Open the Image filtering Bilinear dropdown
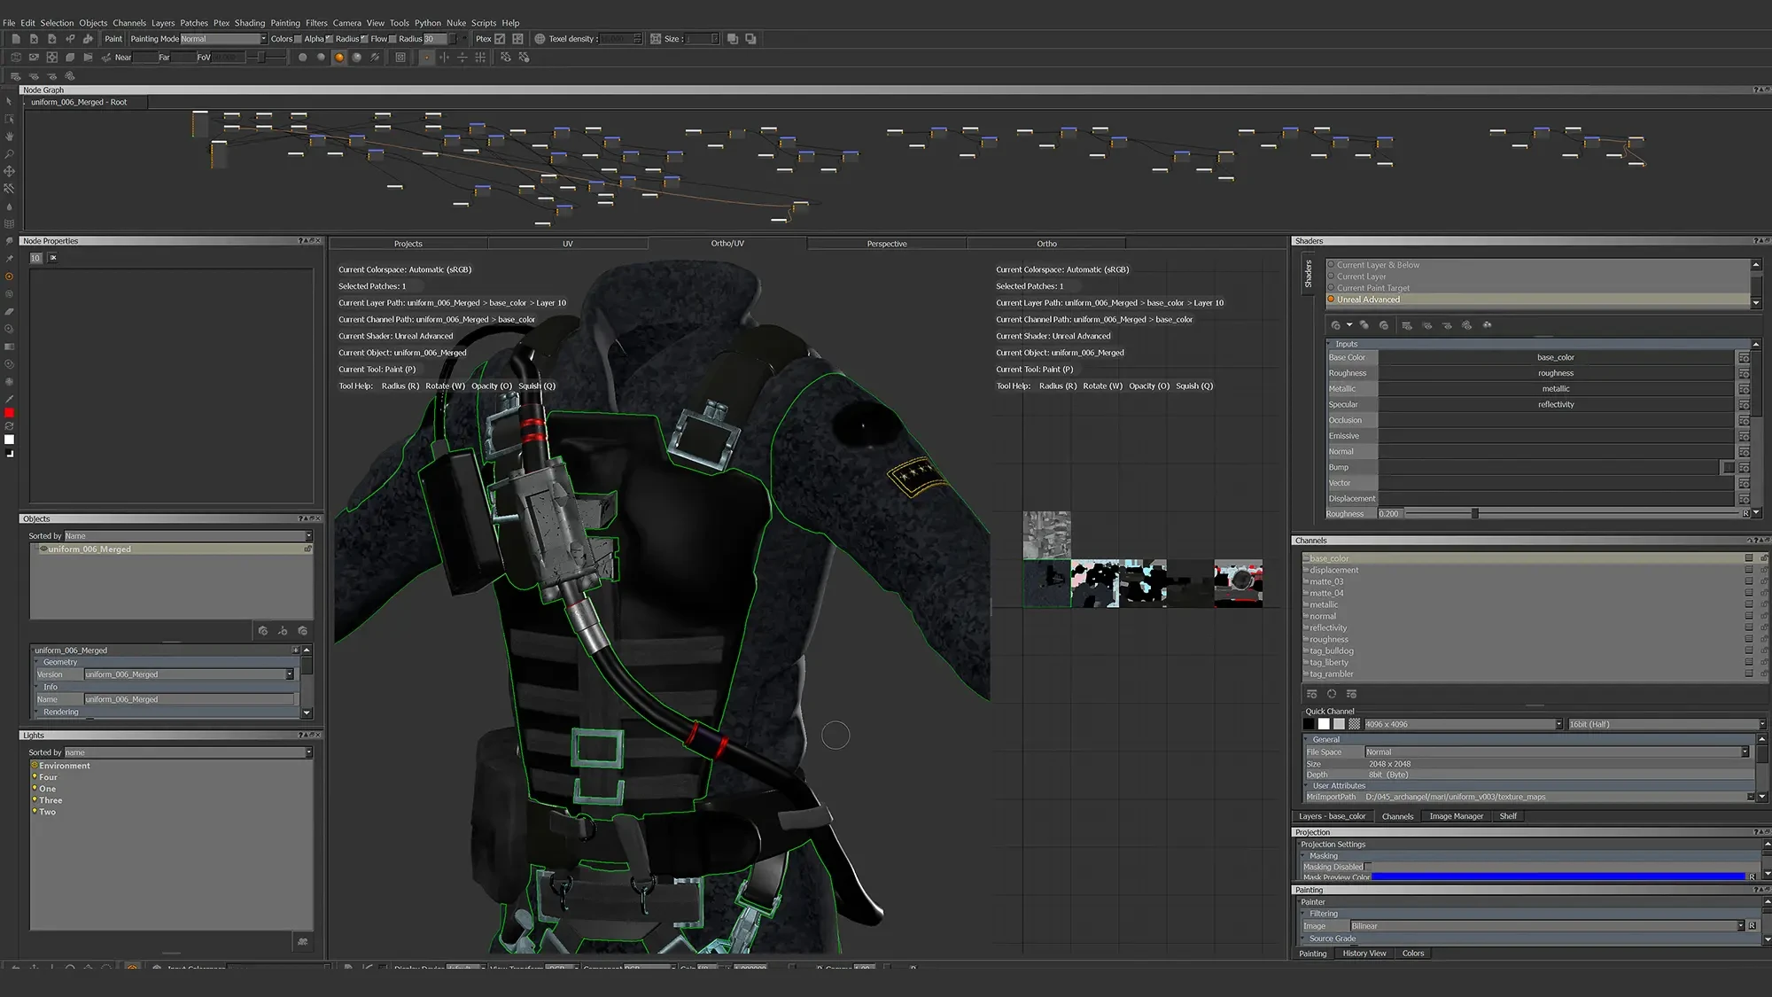This screenshot has width=1772, height=997. click(1547, 926)
